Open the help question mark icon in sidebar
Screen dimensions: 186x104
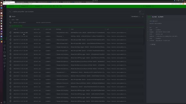tap(5, 70)
